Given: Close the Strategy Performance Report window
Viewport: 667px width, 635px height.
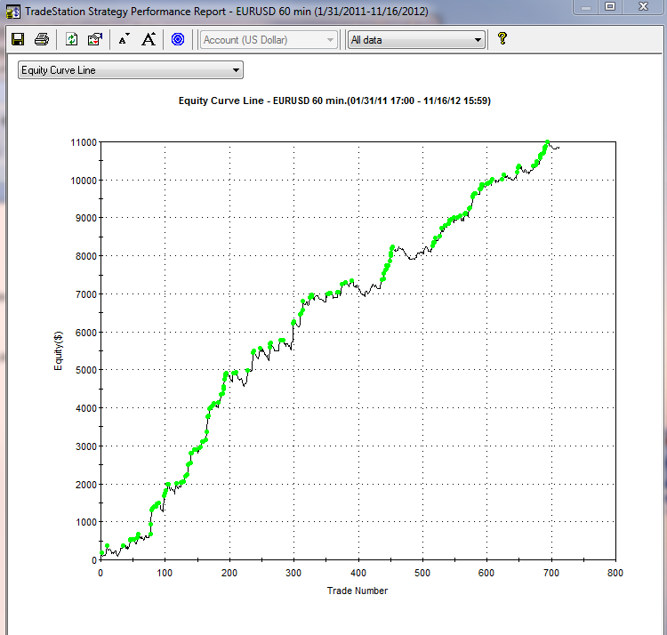Looking at the screenshot, I should point(642,6).
